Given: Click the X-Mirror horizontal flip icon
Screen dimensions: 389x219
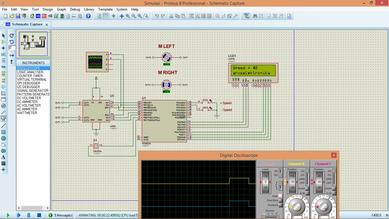Looking at the screenshot, I should 12,55.
